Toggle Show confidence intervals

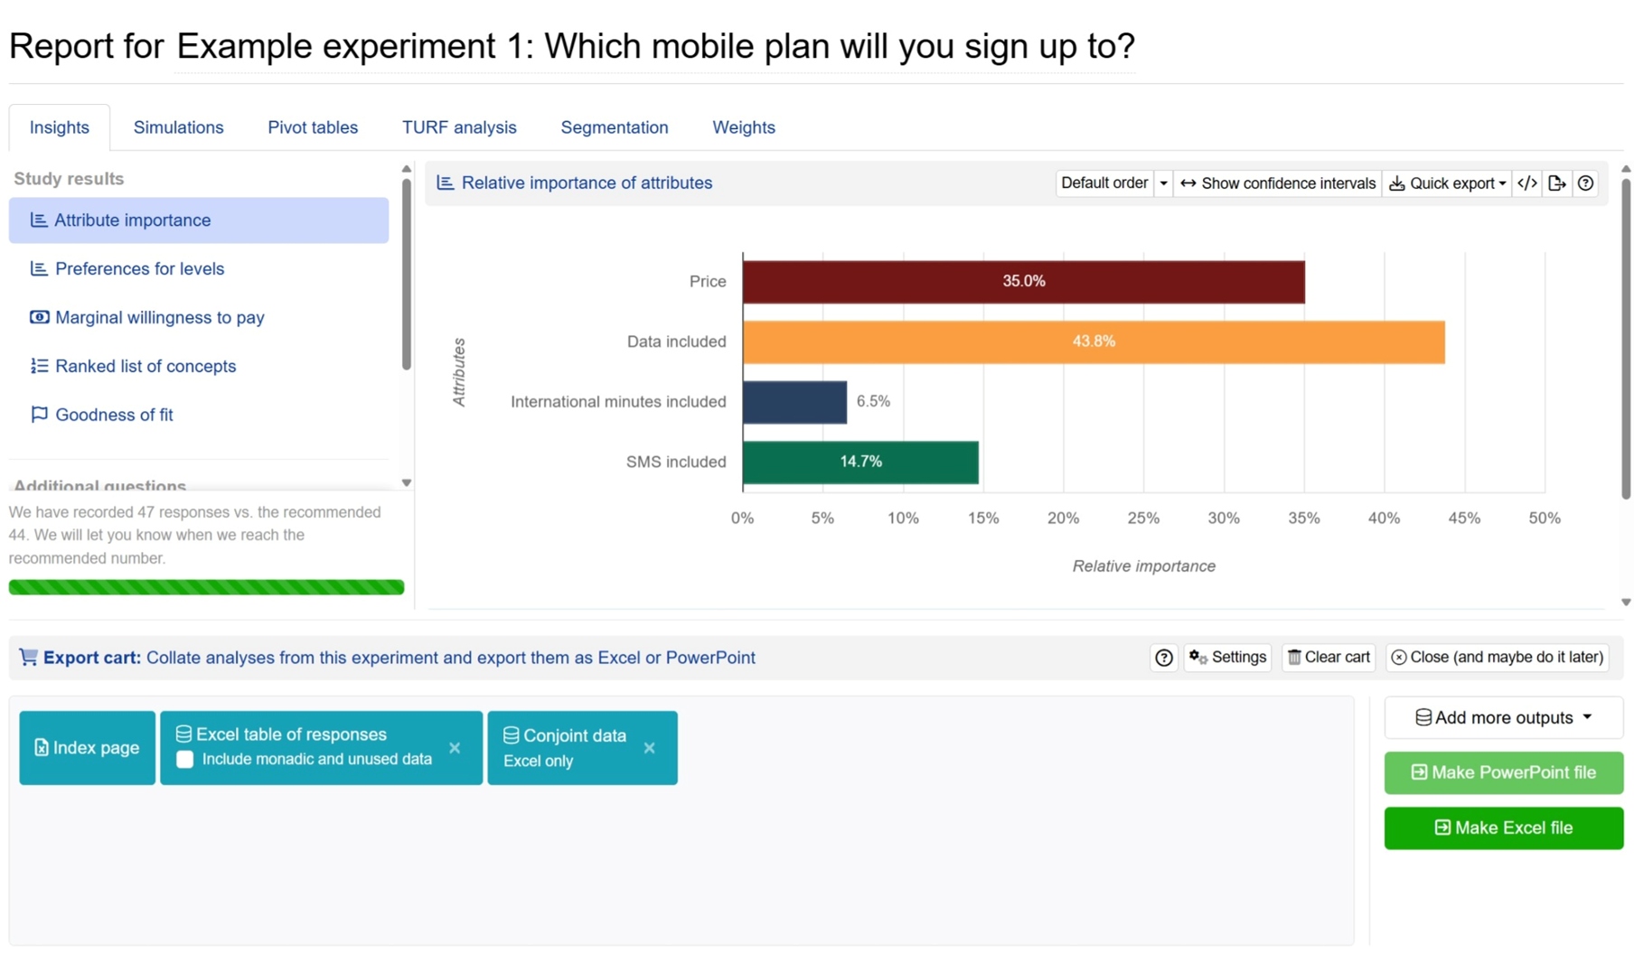point(1277,183)
